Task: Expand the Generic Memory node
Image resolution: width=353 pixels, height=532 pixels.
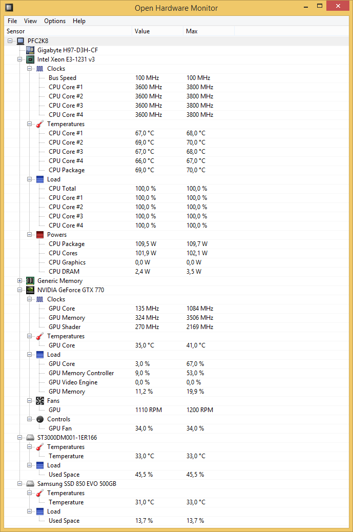Action: coord(19,281)
